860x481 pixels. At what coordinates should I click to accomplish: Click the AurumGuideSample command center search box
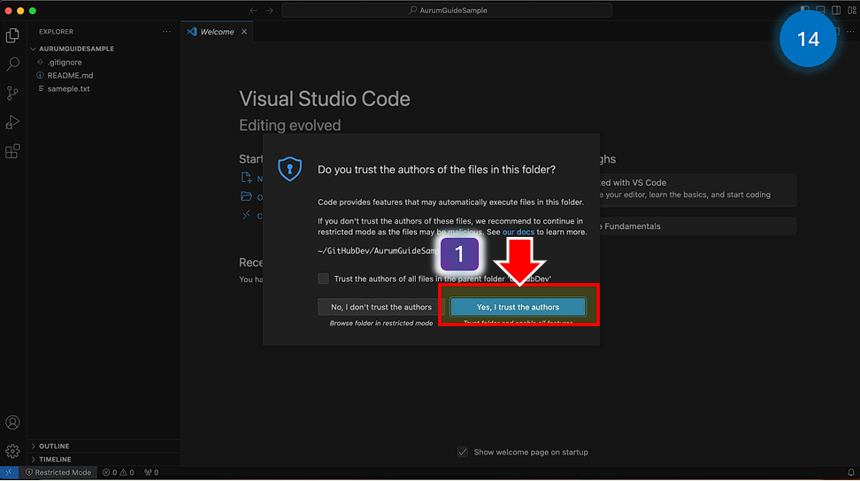[447, 11]
